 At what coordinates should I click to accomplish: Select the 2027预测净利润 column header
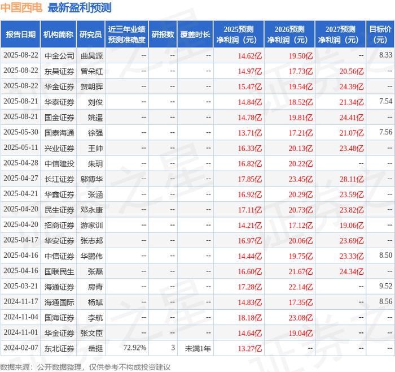340,34
